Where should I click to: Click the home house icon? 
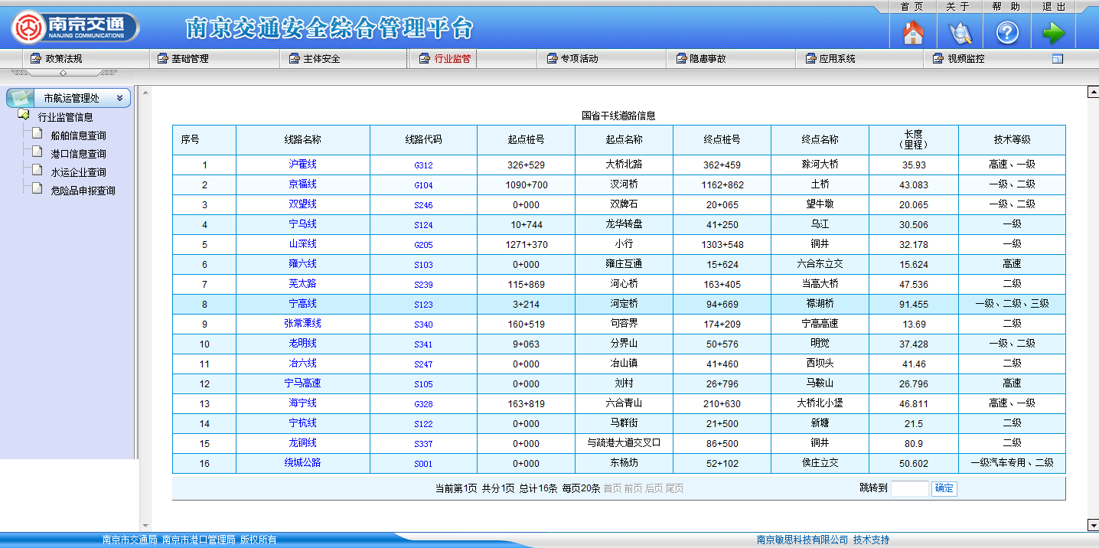pyautogui.click(x=913, y=33)
